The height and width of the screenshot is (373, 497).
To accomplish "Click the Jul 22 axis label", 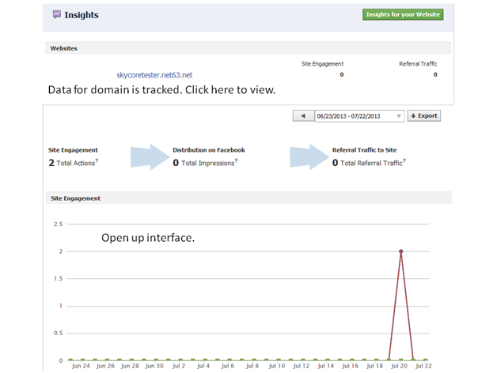I will point(423,366).
